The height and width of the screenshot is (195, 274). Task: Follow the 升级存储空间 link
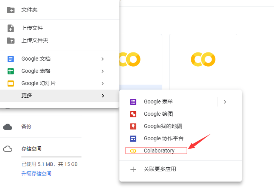[x=36, y=174]
